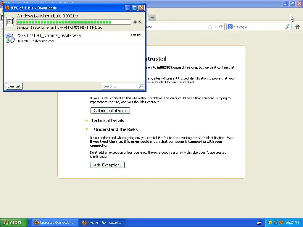This screenshot has height=227, width=303.
Task: Click the download progress bar
Action: coord(73,22)
